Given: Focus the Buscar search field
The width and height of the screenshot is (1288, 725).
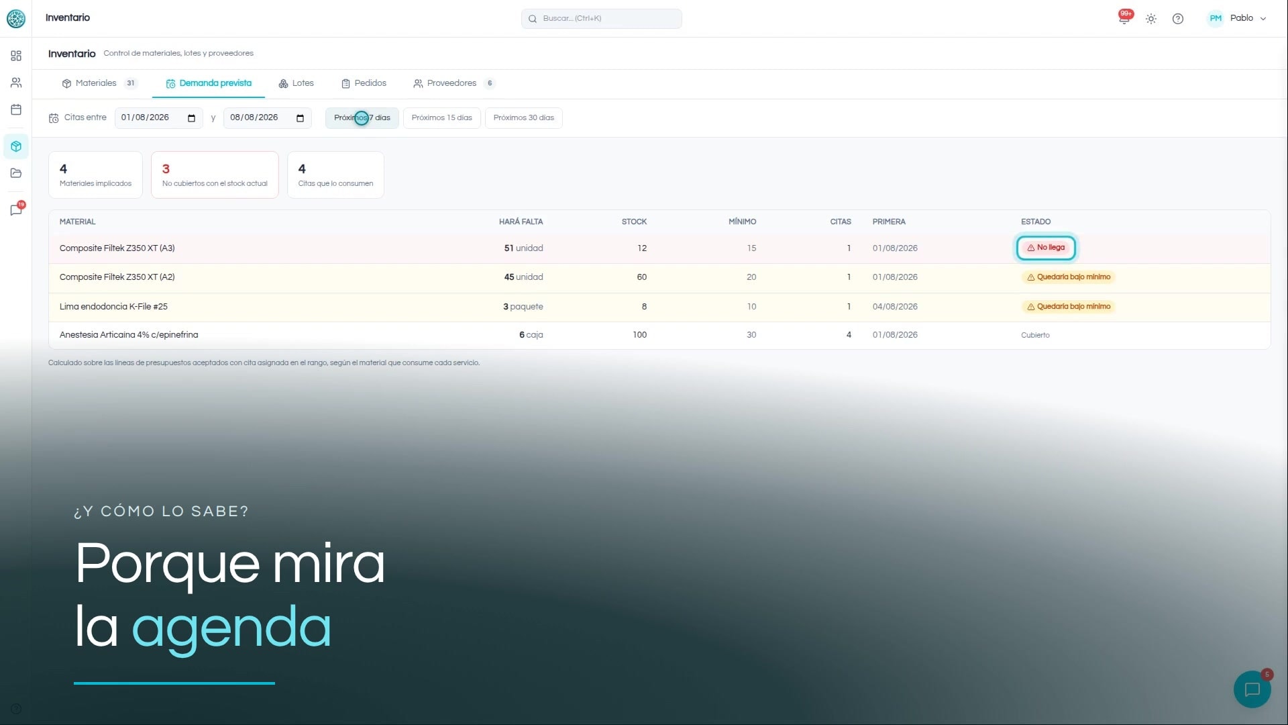Looking at the screenshot, I should (602, 19).
